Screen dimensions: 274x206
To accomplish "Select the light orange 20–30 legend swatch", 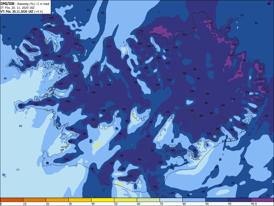I will point(57,200).
